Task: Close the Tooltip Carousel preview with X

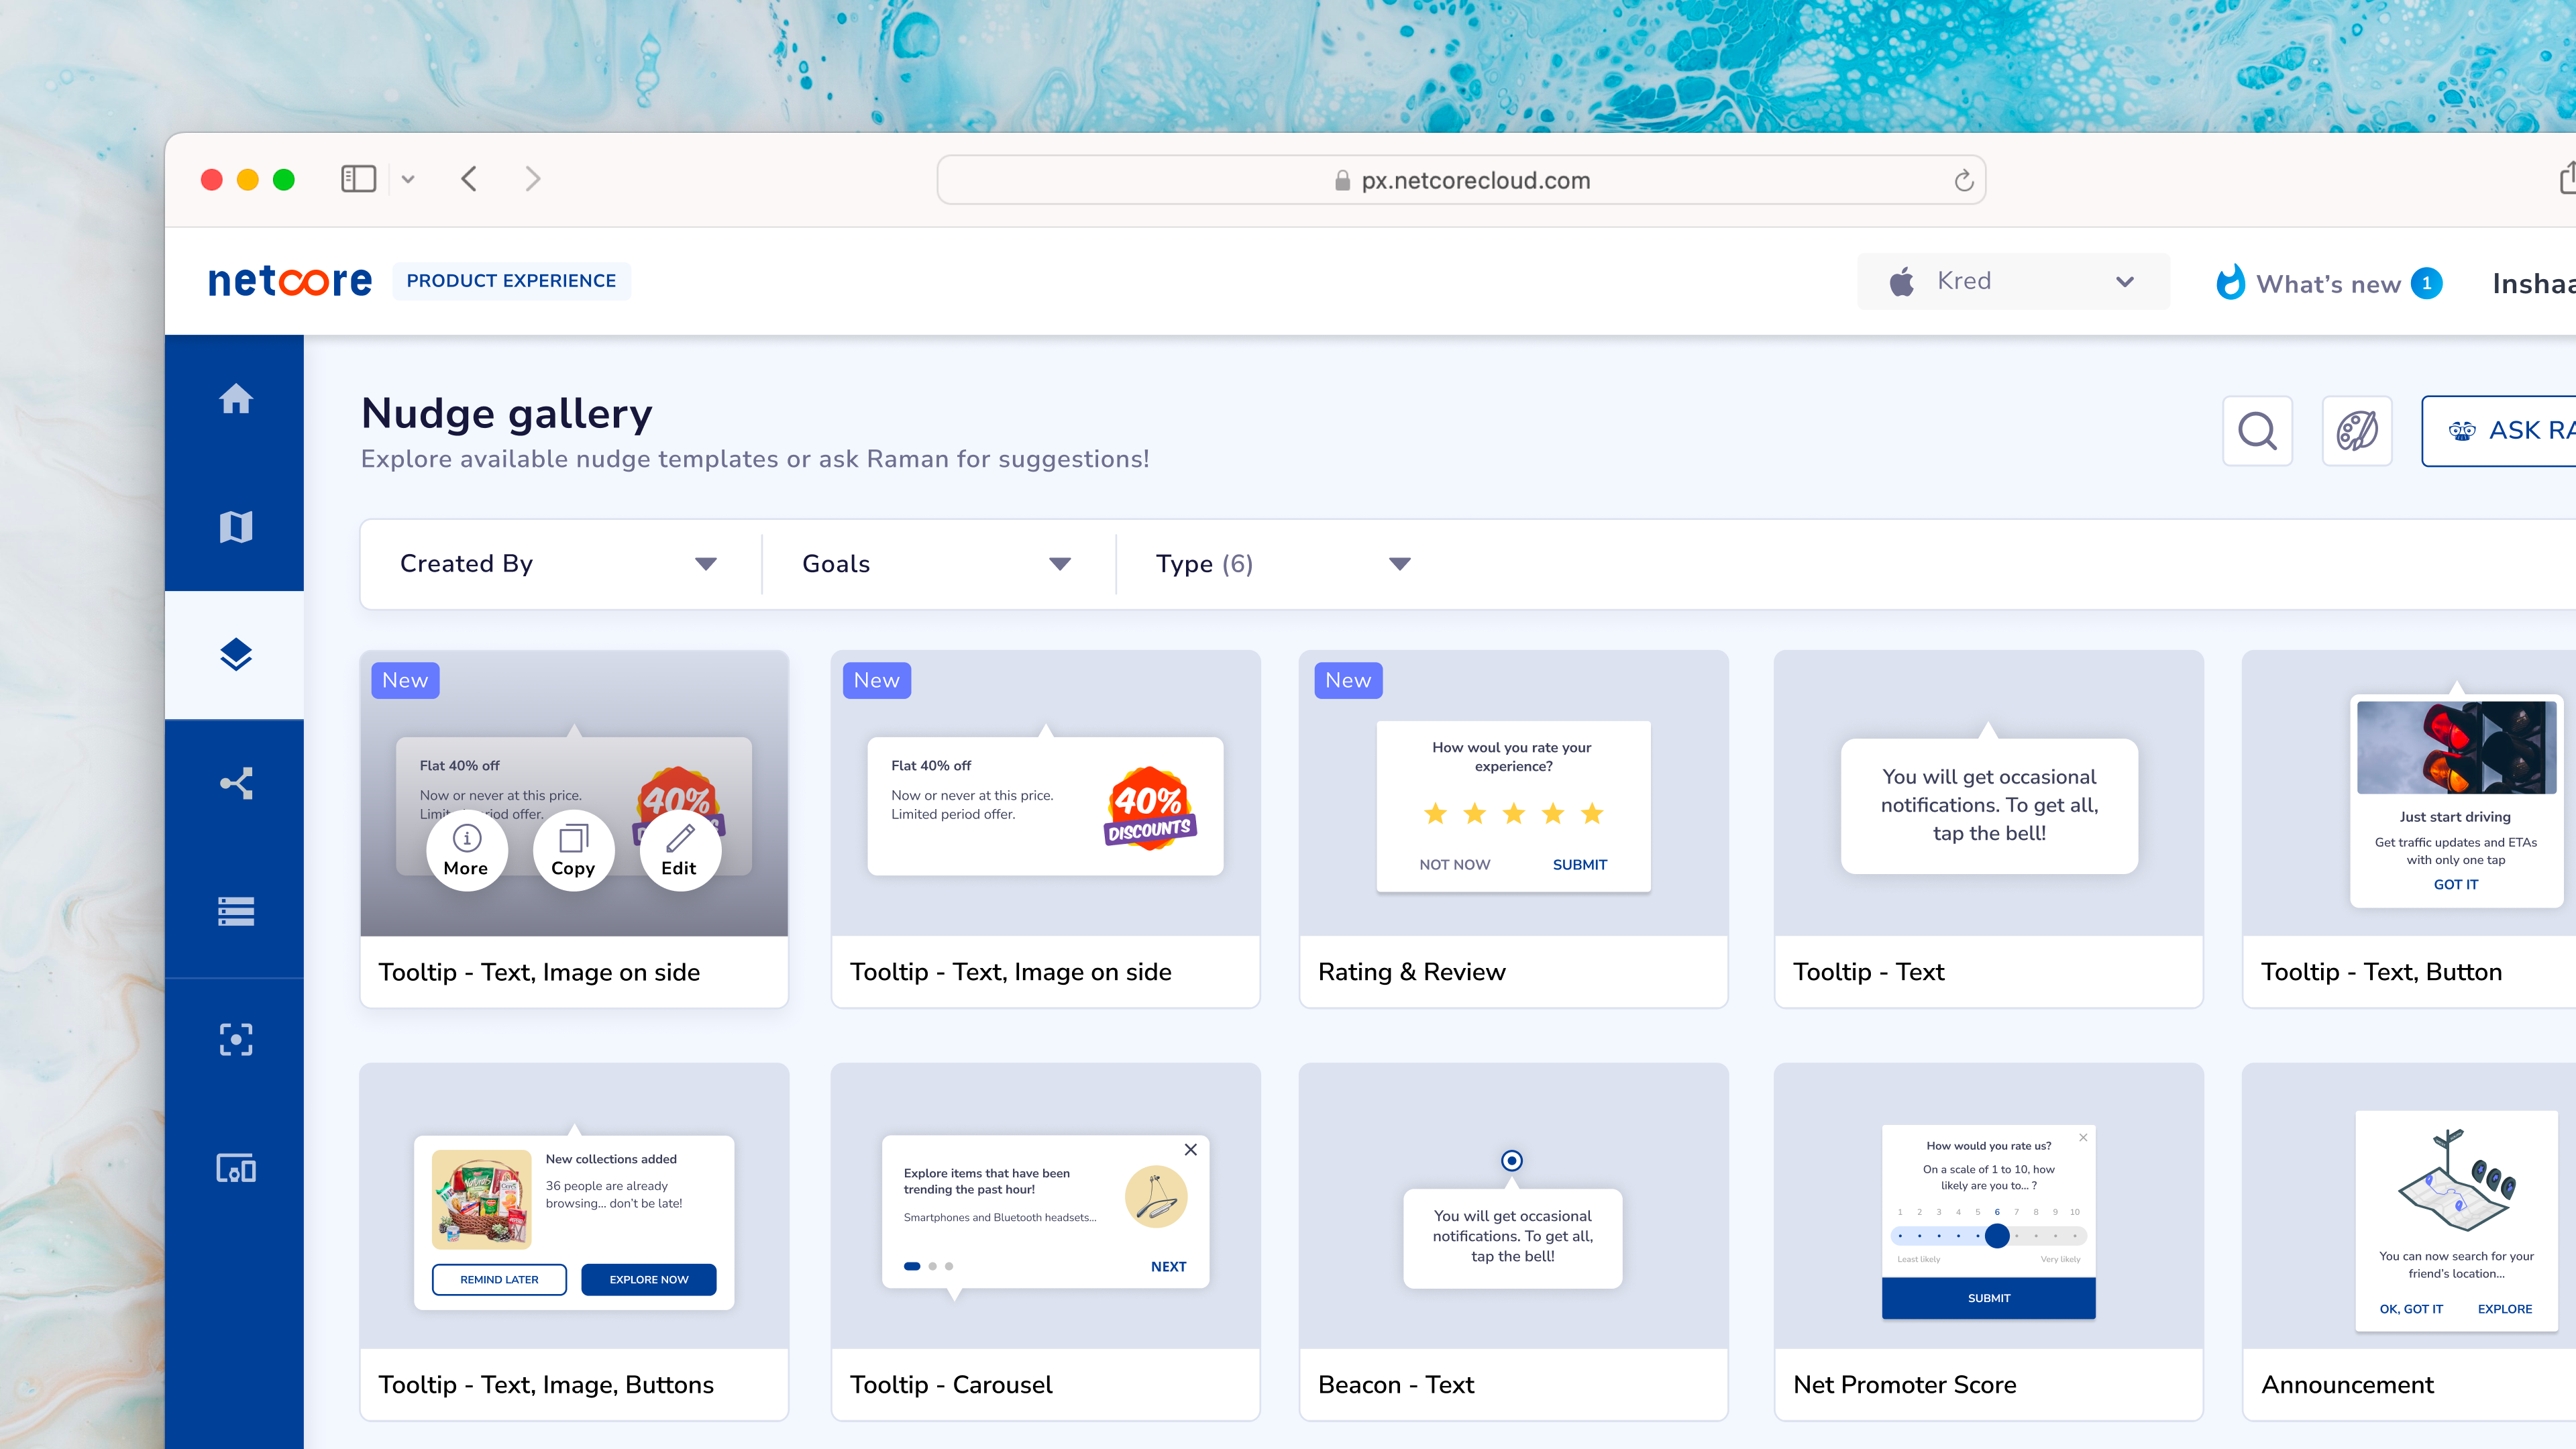Action: [x=1191, y=1150]
